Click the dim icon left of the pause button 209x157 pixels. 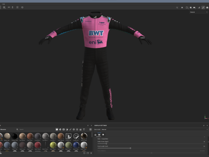177,7
